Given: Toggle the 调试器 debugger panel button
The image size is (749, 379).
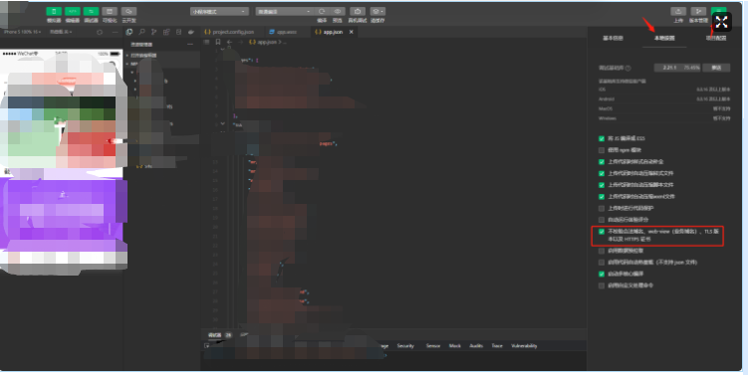Looking at the screenshot, I should (x=91, y=11).
